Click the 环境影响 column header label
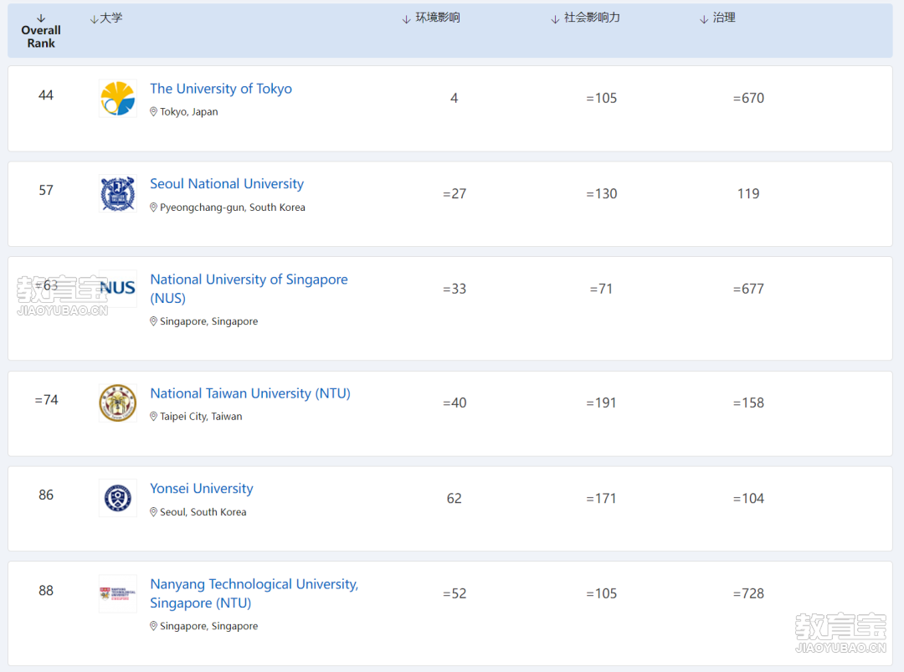Image resolution: width=904 pixels, height=672 pixels. [438, 18]
